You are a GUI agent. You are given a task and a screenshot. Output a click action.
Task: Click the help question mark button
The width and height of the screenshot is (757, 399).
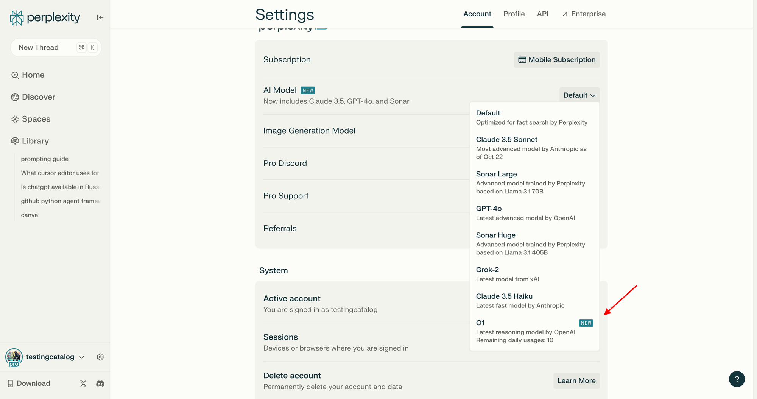(x=737, y=379)
